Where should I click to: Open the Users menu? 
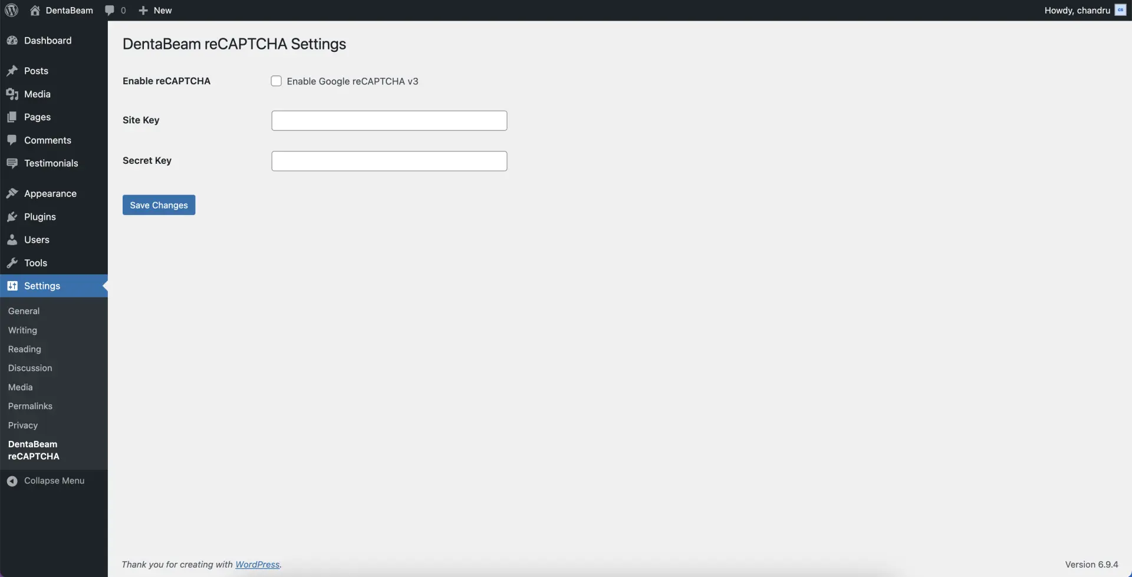[x=54, y=239]
